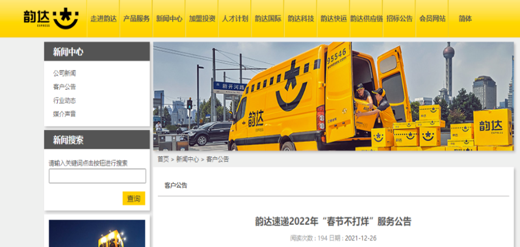Visit the 韵达国际 section
This screenshot has width=520, height=247.
click(x=268, y=19)
